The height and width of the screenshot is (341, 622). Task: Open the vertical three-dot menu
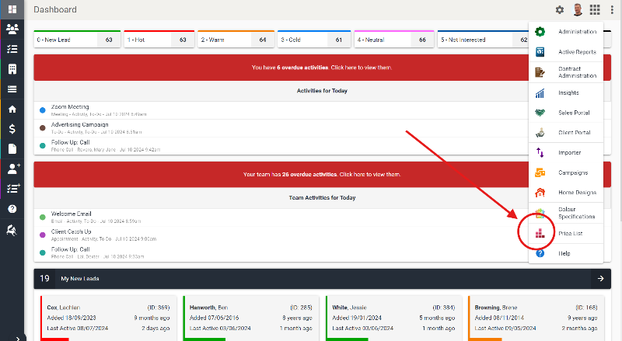coord(612,9)
